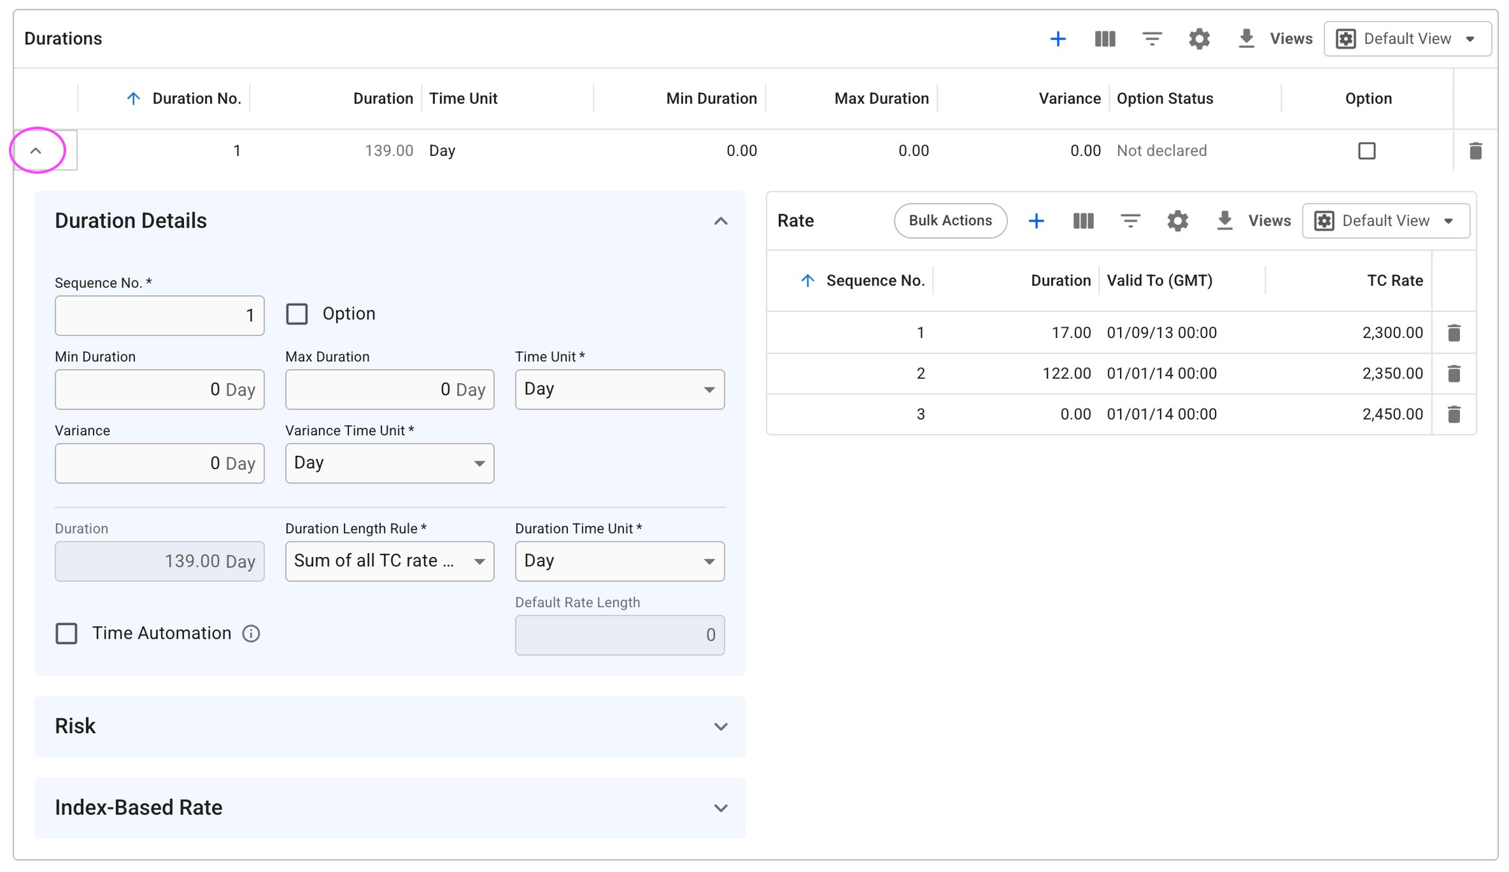
Task: Add a new duration with plus icon
Action: pos(1058,39)
